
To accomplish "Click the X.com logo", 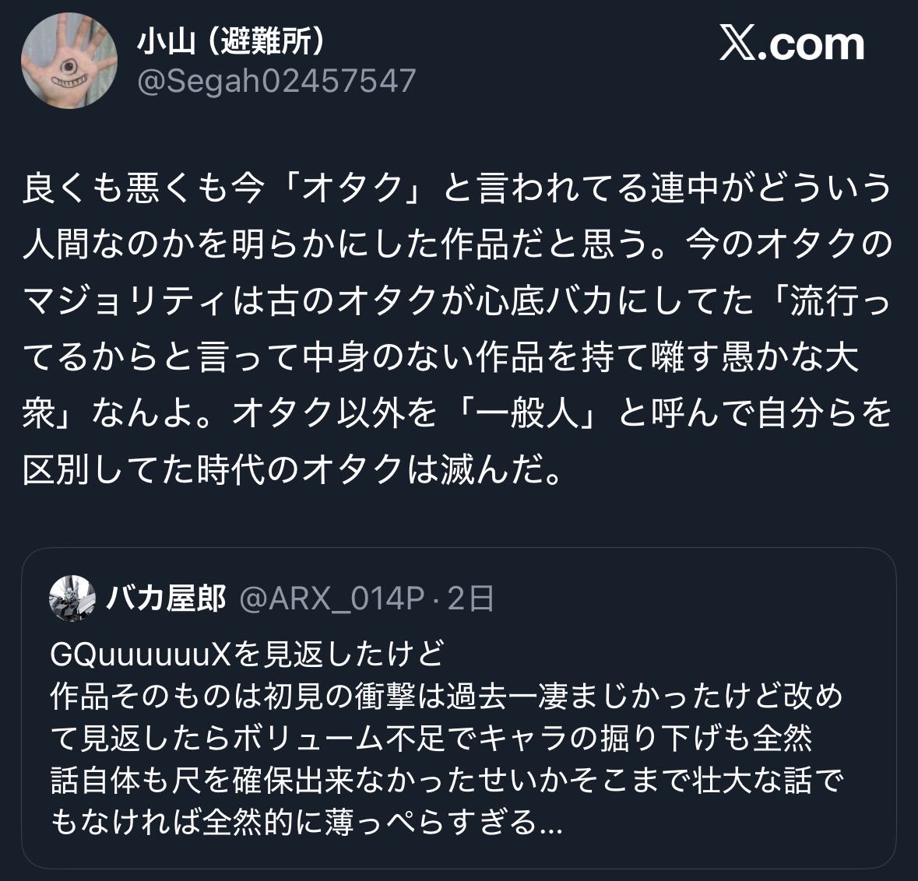I will tap(792, 44).
